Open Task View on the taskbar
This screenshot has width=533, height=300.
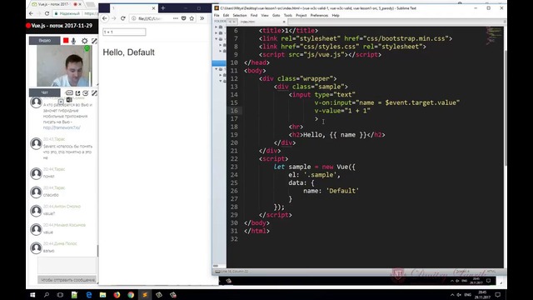point(60,295)
